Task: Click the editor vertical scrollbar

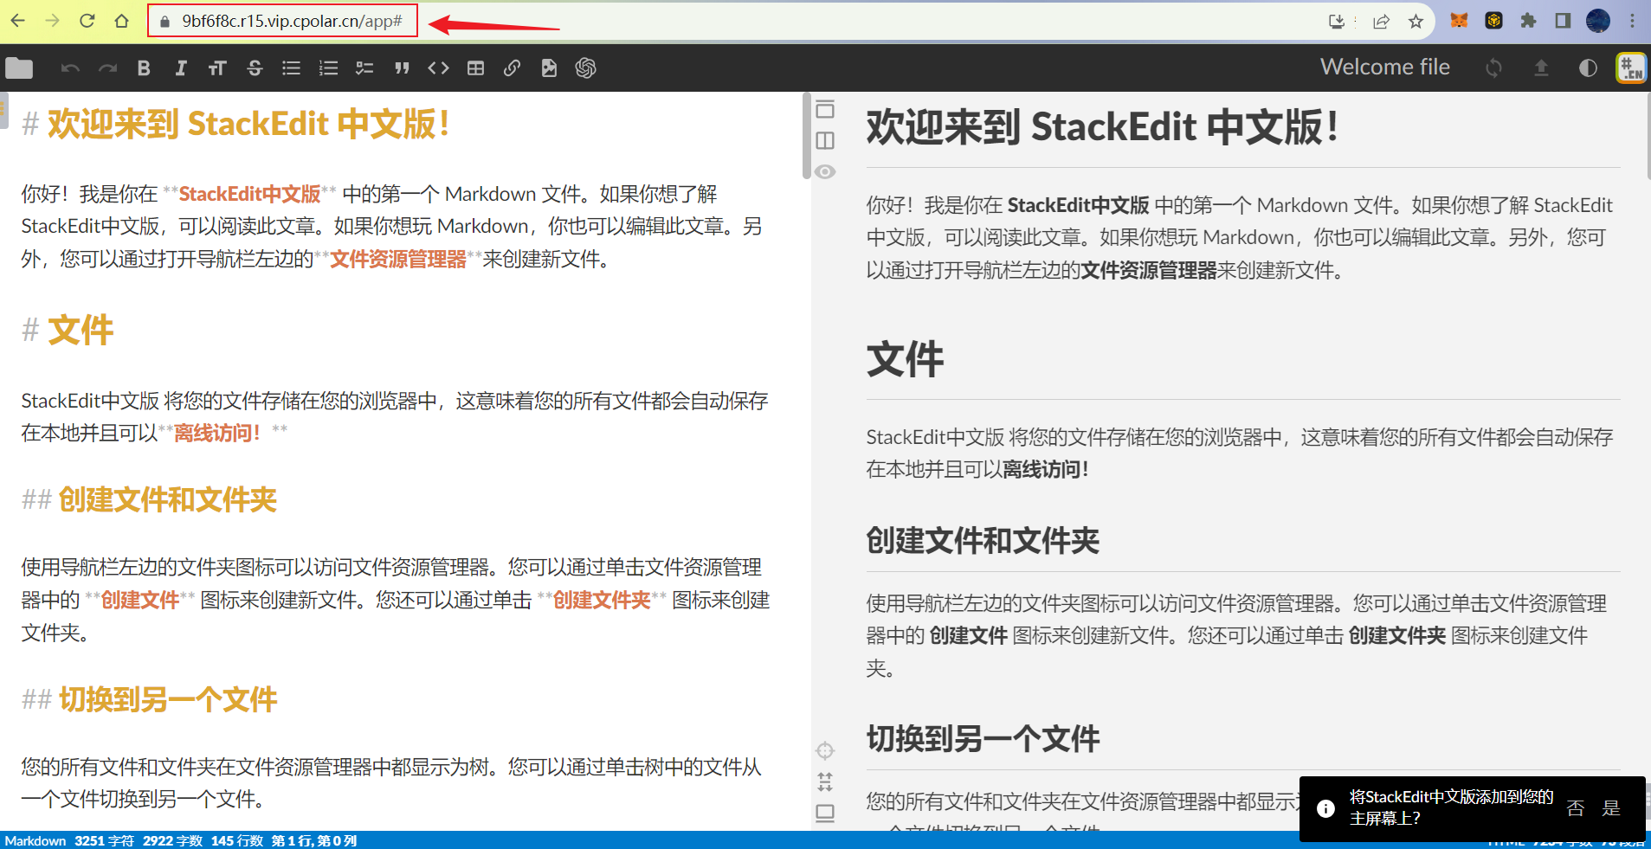Action: (806, 136)
